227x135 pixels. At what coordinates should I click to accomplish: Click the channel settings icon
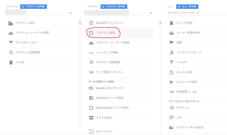tap(172, 72)
